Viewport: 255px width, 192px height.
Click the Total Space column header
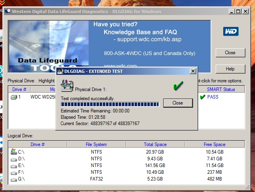[x=155, y=144]
